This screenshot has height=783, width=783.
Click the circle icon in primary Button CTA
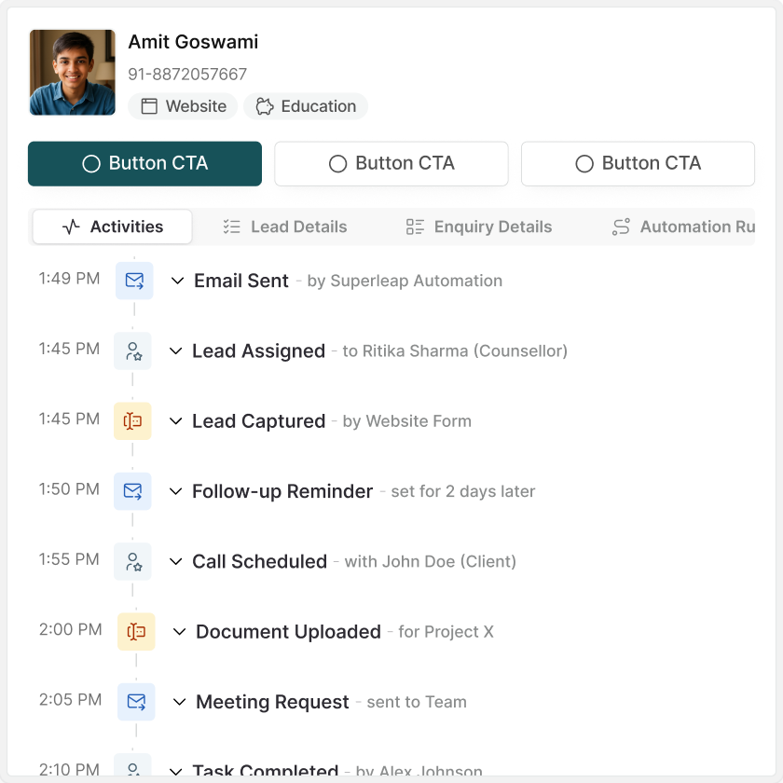click(91, 164)
